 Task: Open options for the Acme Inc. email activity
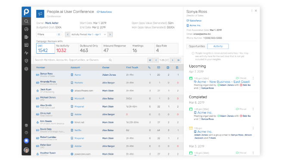click(253, 128)
